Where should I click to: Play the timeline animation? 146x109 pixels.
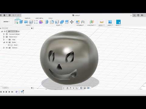pyautogui.click(x=6, y=92)
